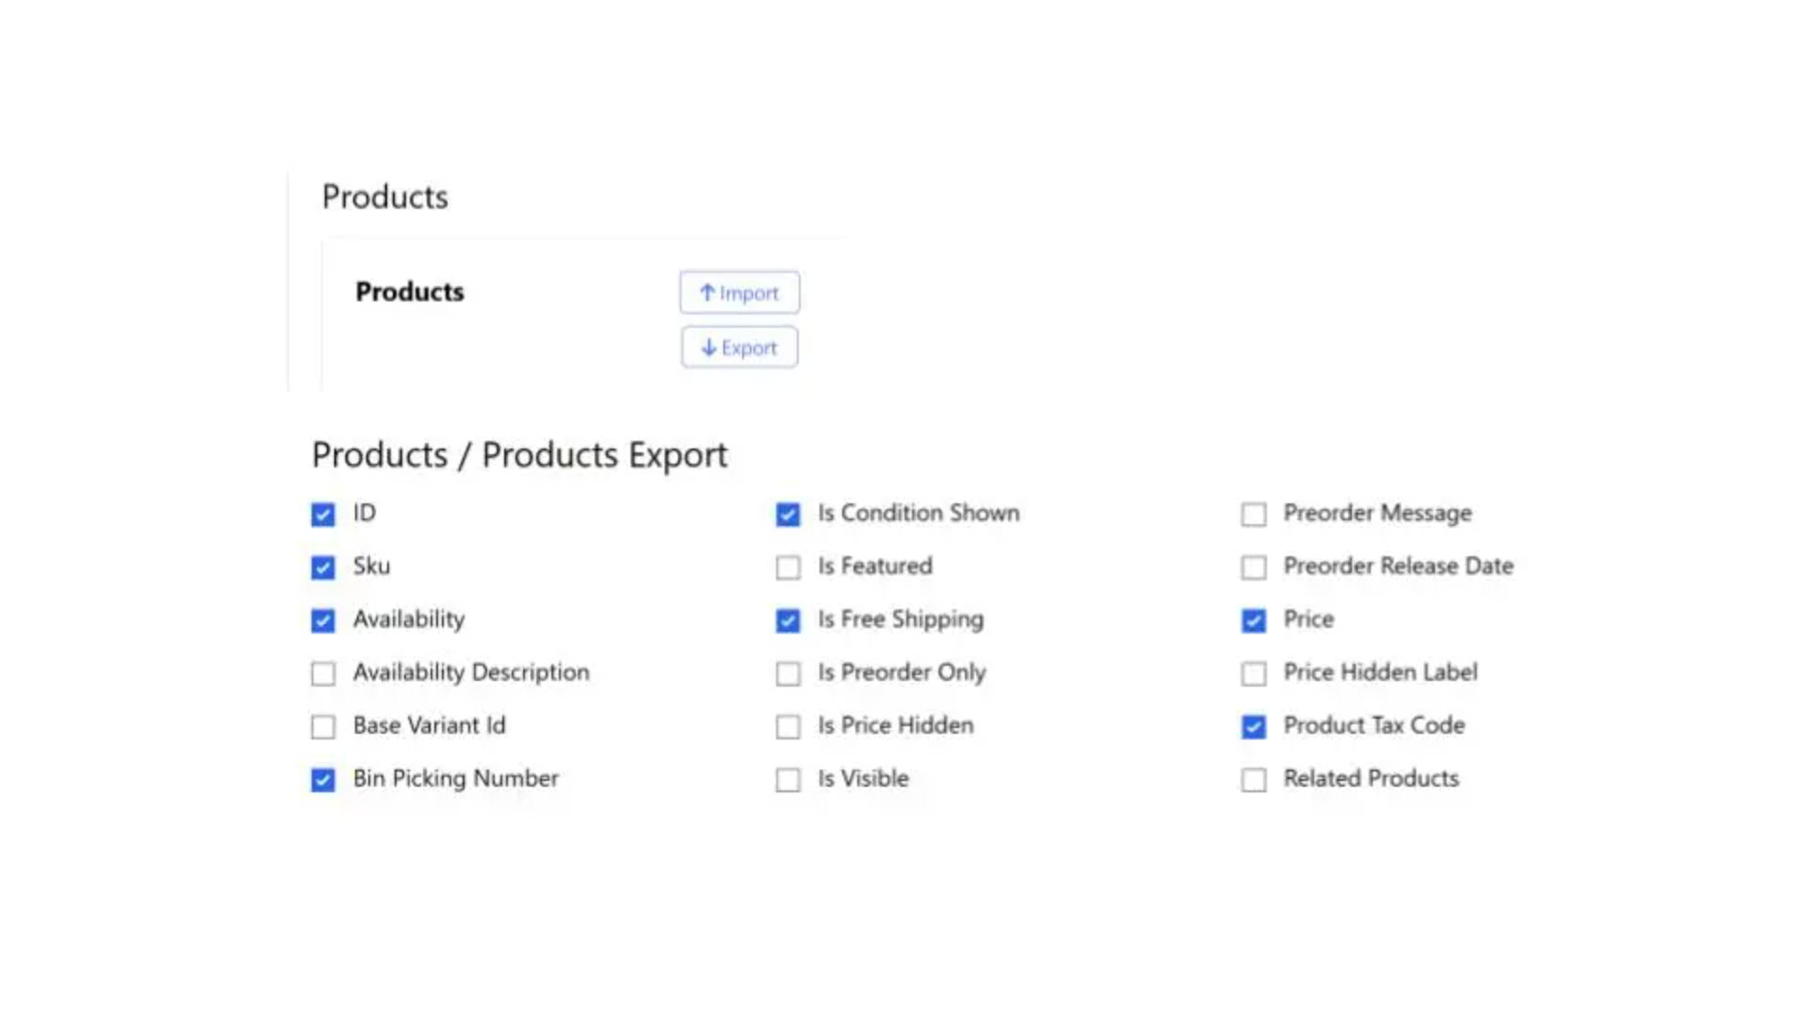Select Preorder Release Date checkbox
Screen dimensions: 1809x1018
tap(1253, 567)
